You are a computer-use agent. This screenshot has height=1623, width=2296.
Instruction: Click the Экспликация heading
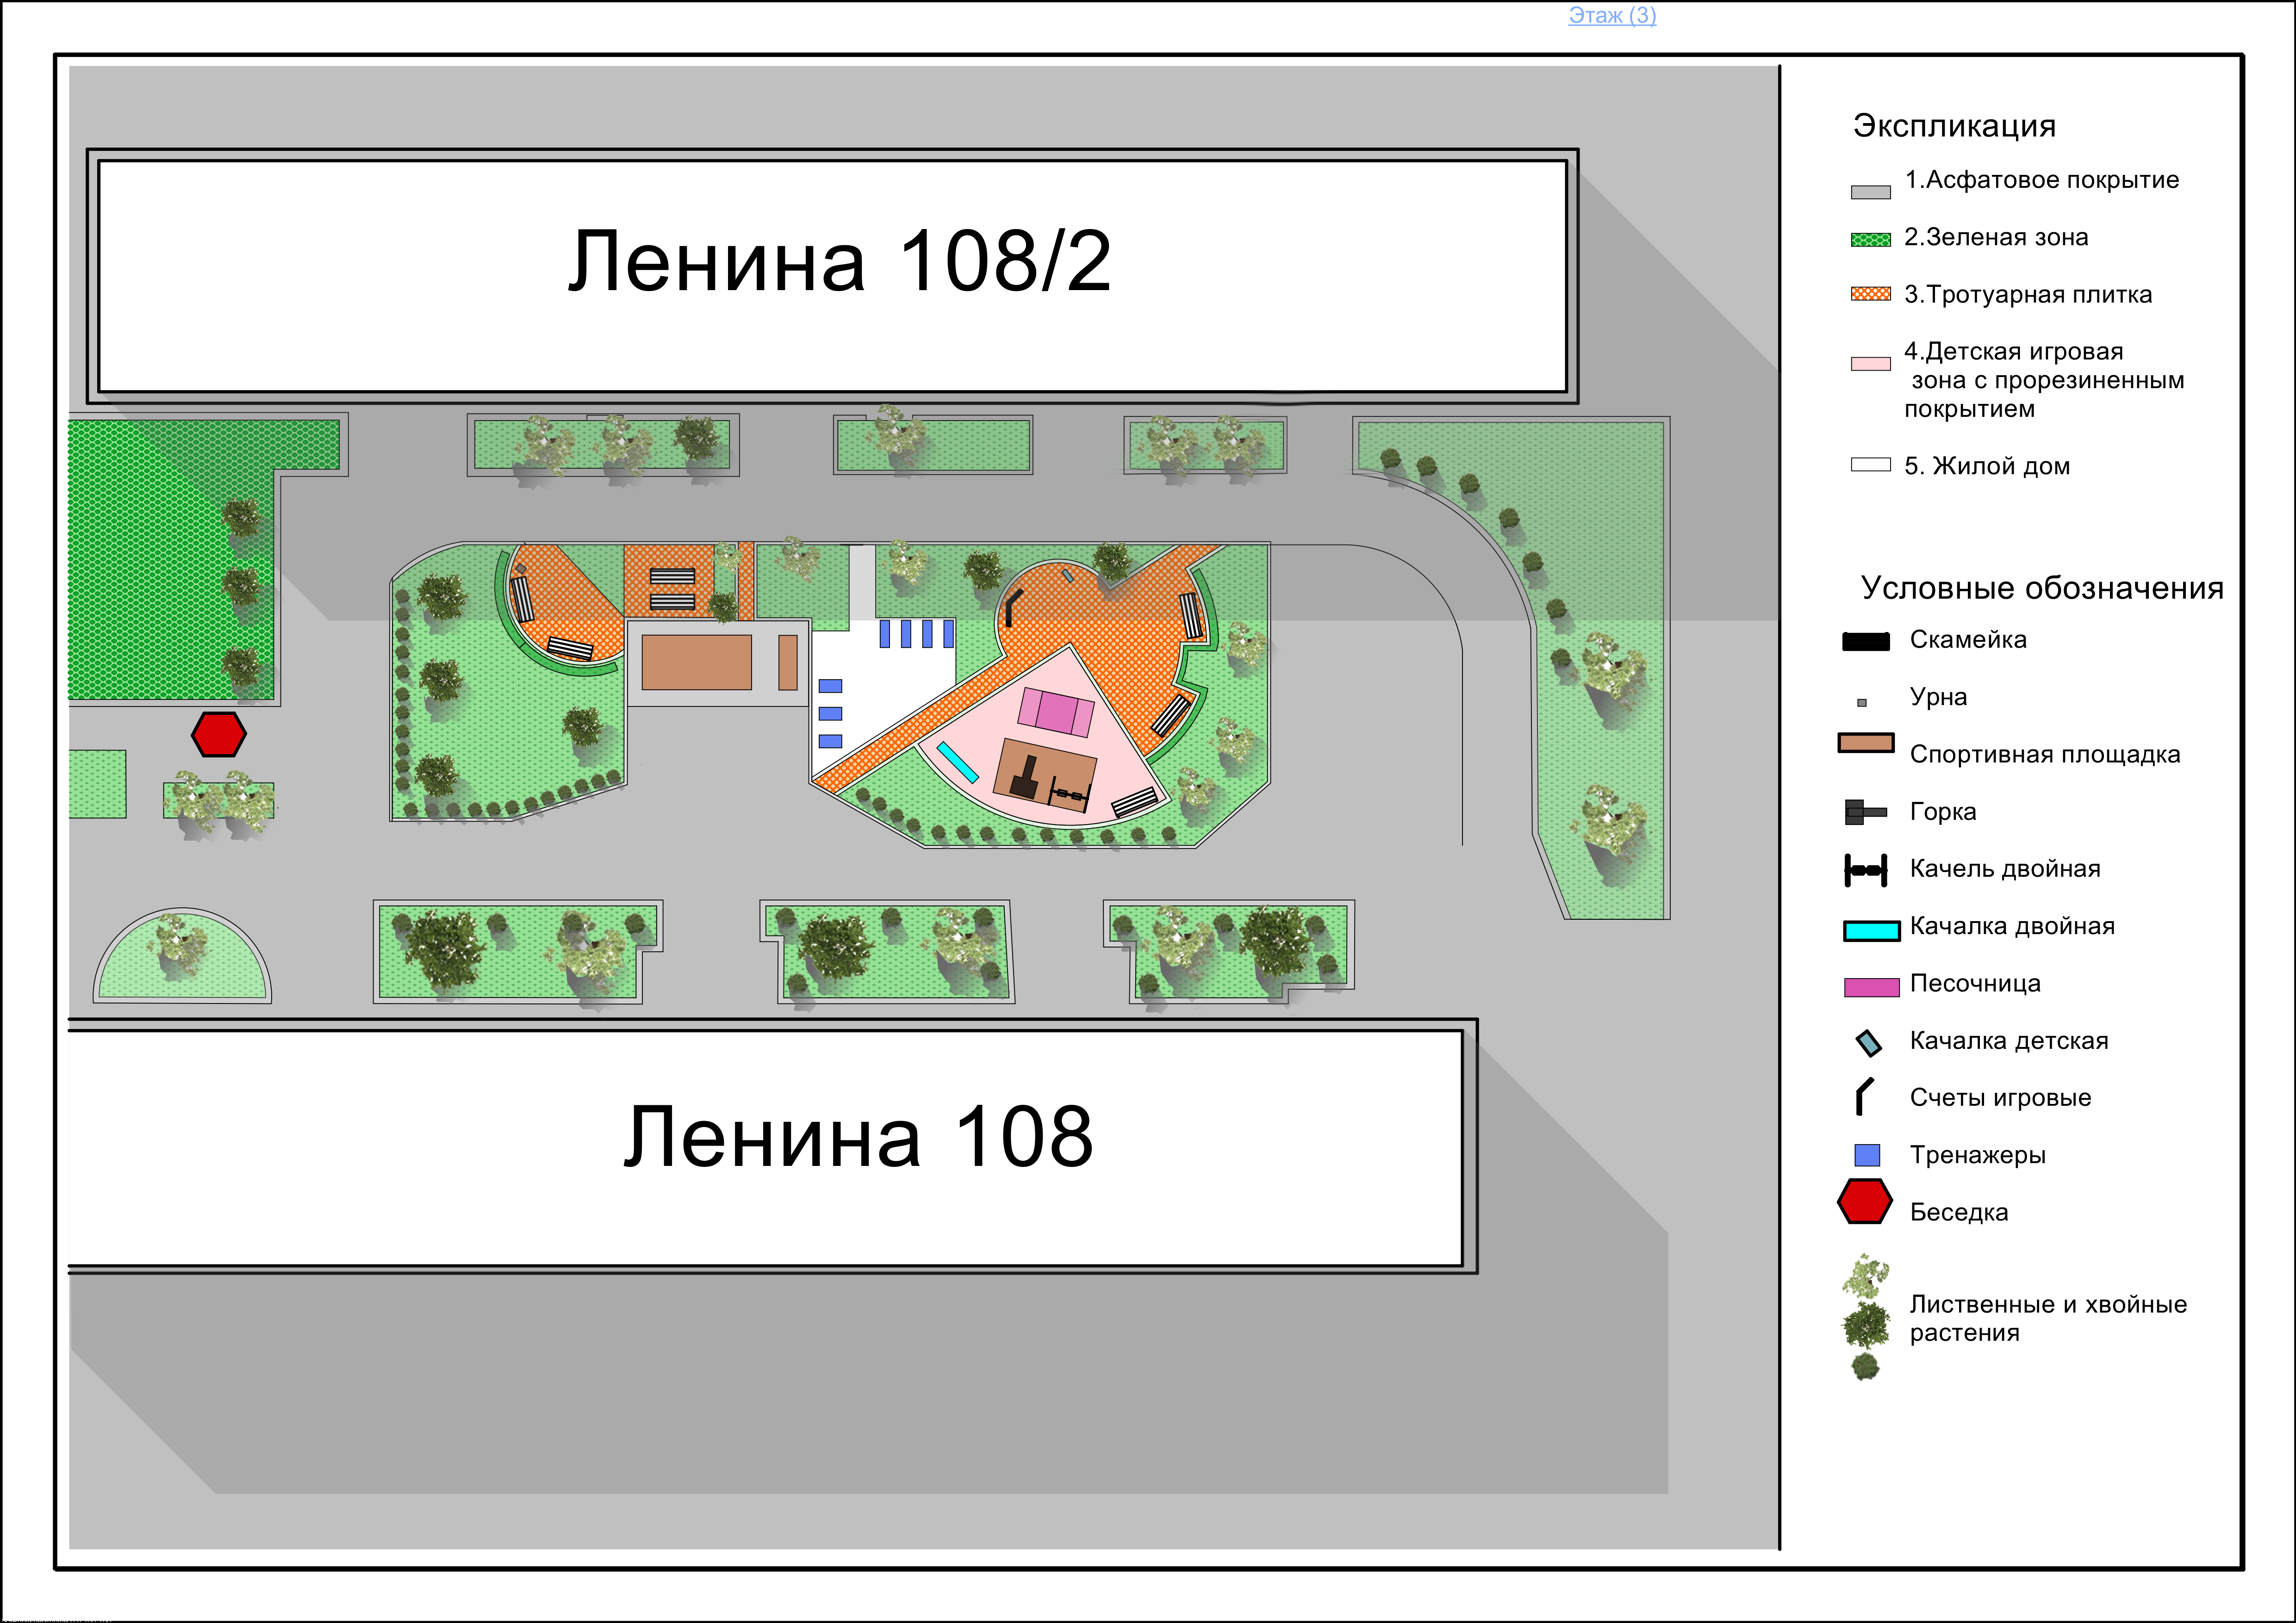click(x=1954, y=126)
